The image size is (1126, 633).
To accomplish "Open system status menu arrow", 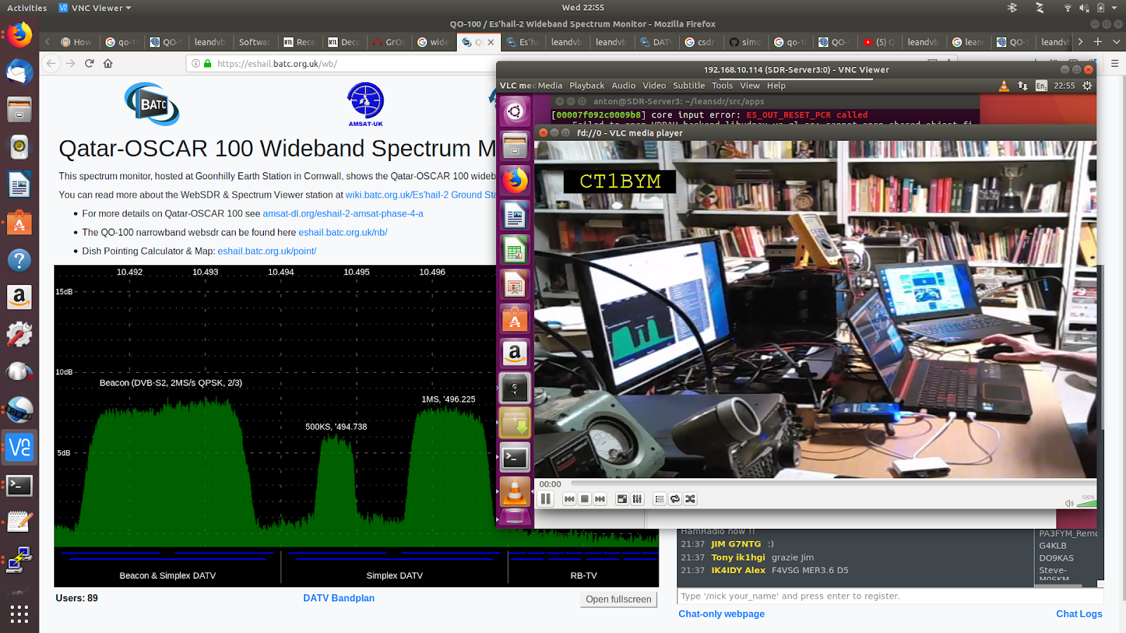I will (x=1114, y=8).
